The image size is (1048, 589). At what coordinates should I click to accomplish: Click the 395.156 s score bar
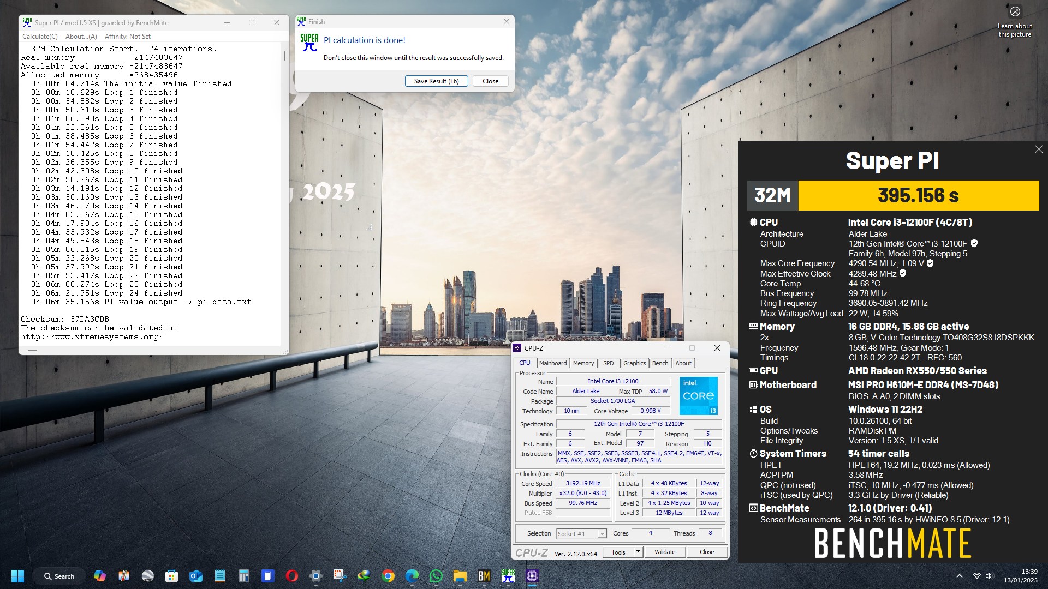pos(919,195)
